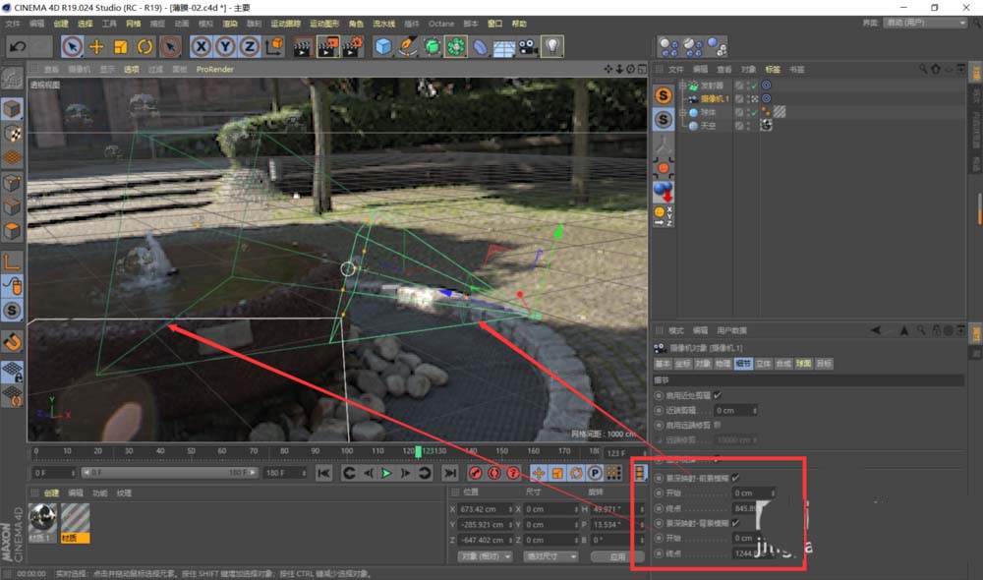Click the Floor environment icon
Image resolution: width=983 pixels, height=580 pixels.
click(x=504, y=46)
